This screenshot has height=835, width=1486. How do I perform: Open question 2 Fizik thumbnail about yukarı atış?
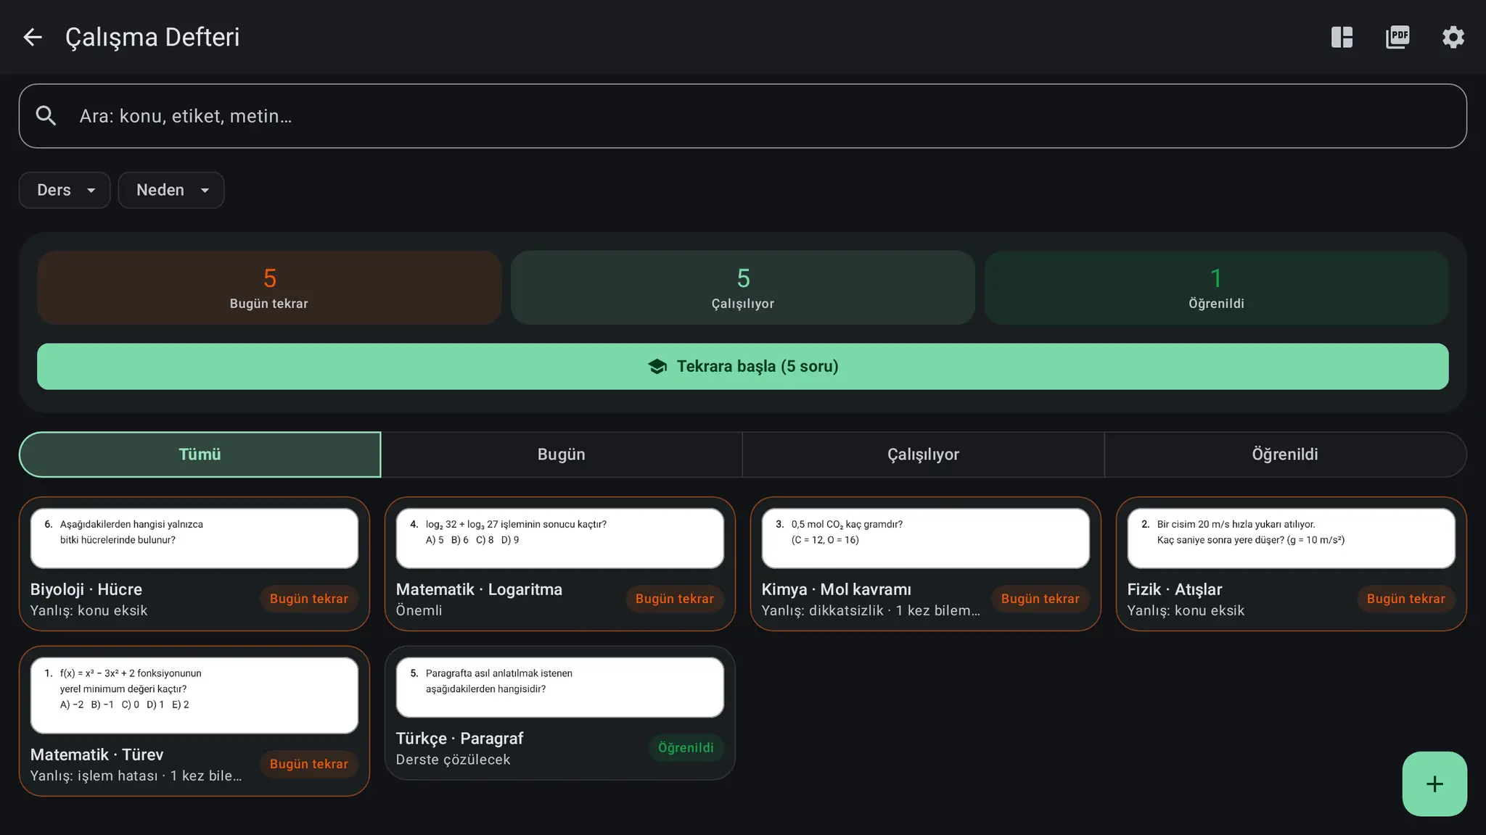click(x=1291, y=538)
